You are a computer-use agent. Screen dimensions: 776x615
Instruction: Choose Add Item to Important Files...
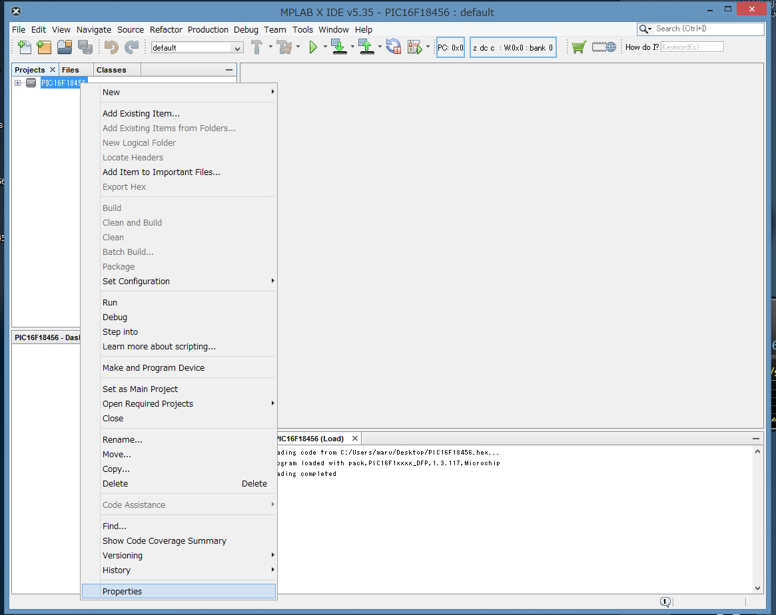point(179,172)
